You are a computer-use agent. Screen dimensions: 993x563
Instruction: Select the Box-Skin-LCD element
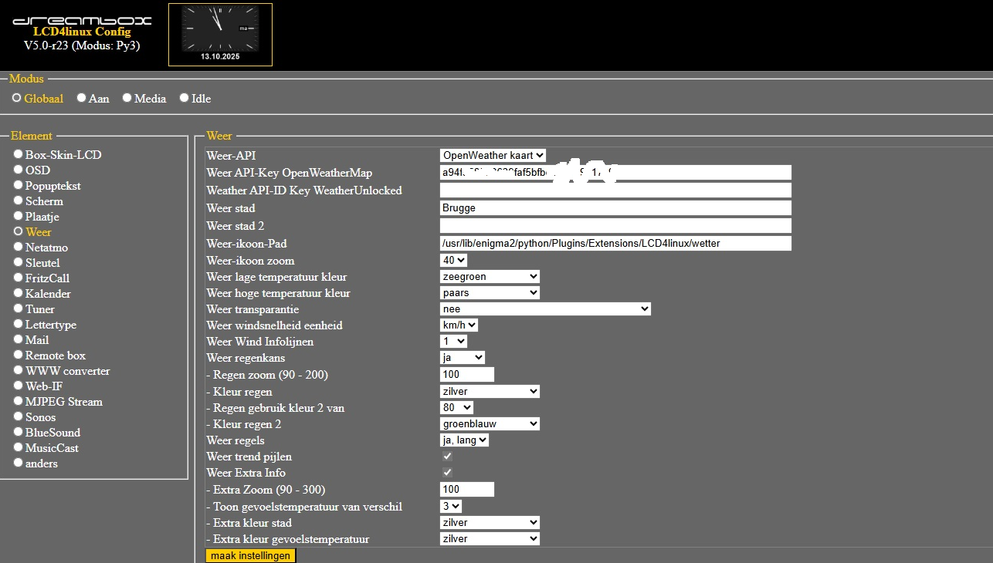pyautogui.click(x=19, y=154)
